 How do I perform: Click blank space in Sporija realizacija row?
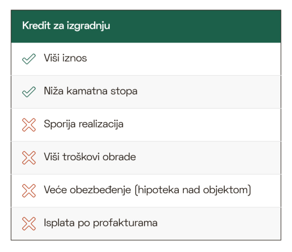coord(202,125)
